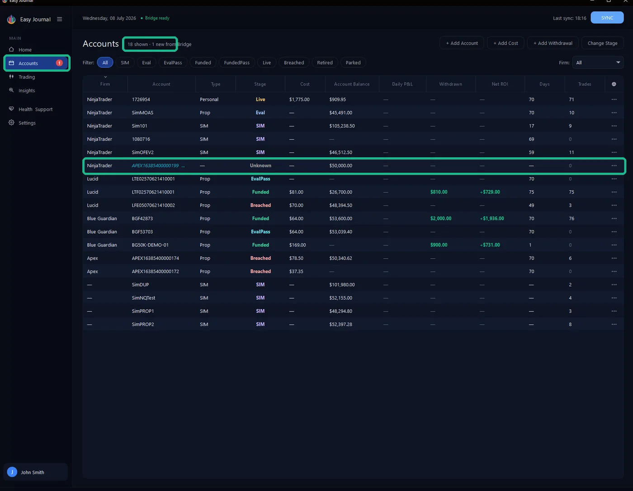
Task: Open John Smith user profile
Action: tap(36, 472)
